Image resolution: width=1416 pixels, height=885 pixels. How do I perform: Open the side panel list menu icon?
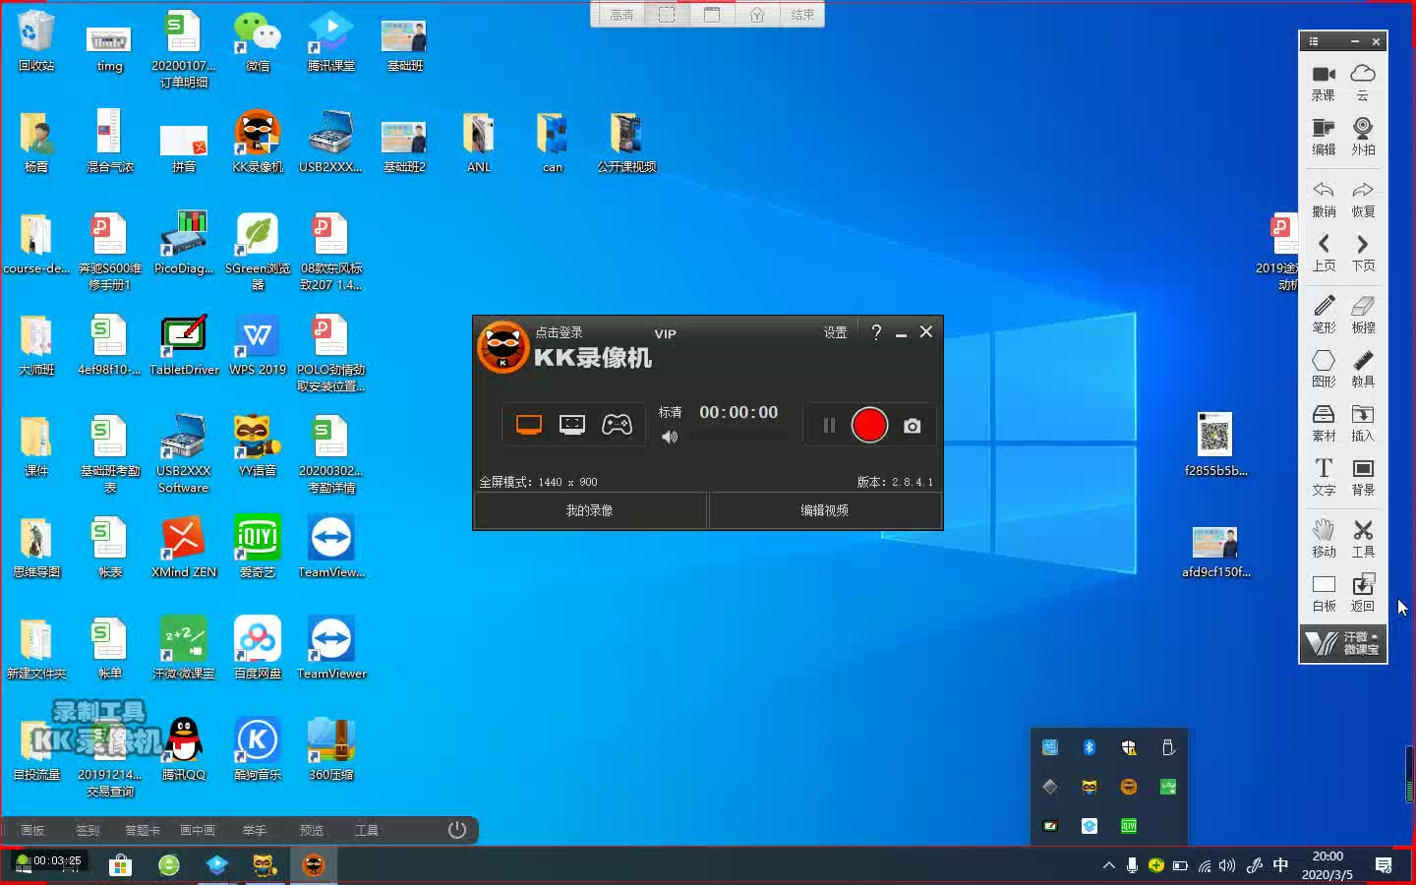click(1314, 41)
